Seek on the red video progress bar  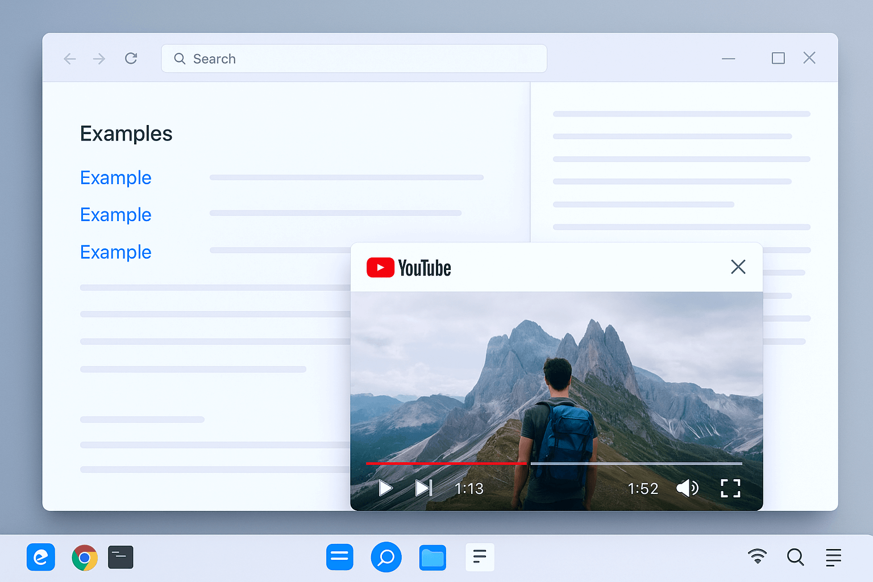point(447,463)
